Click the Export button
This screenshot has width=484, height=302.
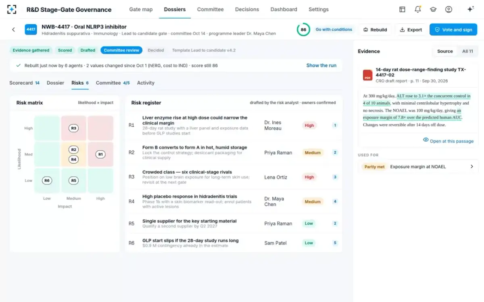(x=410, y=29)
